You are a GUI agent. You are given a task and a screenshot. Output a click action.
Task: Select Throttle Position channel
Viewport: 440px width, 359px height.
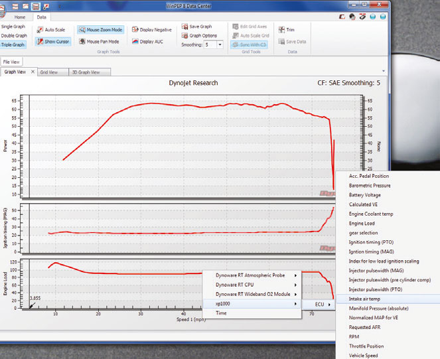coord(366,346)
